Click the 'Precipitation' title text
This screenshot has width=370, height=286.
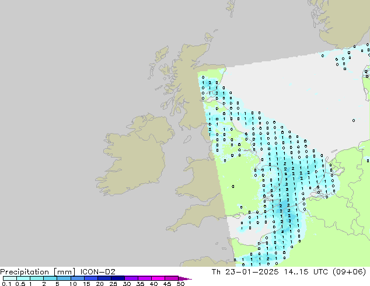pos(25,272)
